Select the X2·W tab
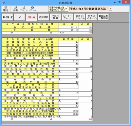The height and width of the screenshot is (126, 131). pyautogui.click(x=32, y=17)
